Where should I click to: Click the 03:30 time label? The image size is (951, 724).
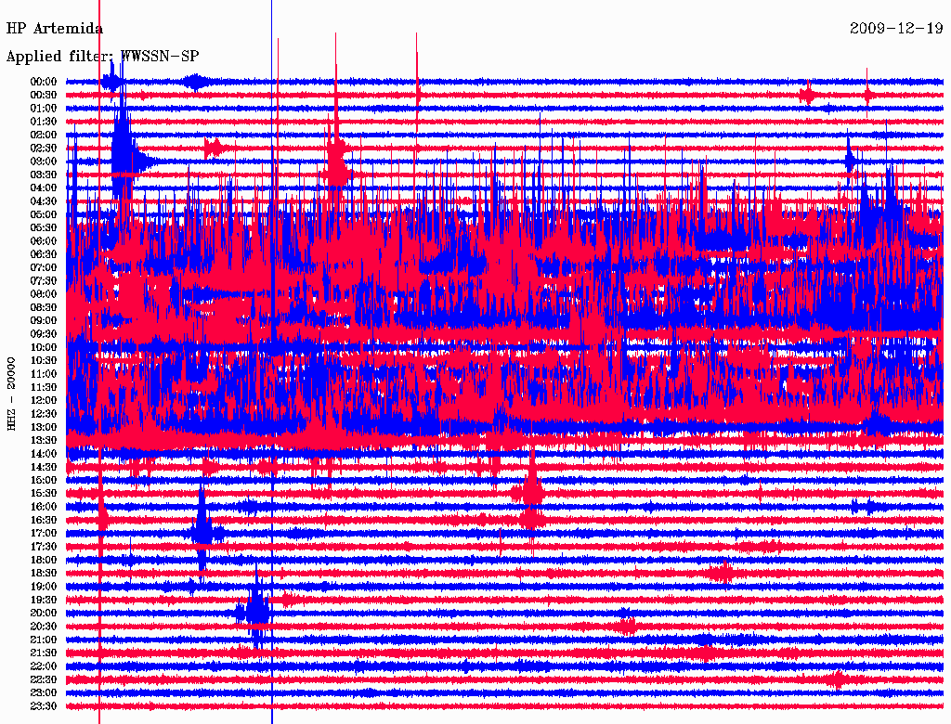(44, 175)
